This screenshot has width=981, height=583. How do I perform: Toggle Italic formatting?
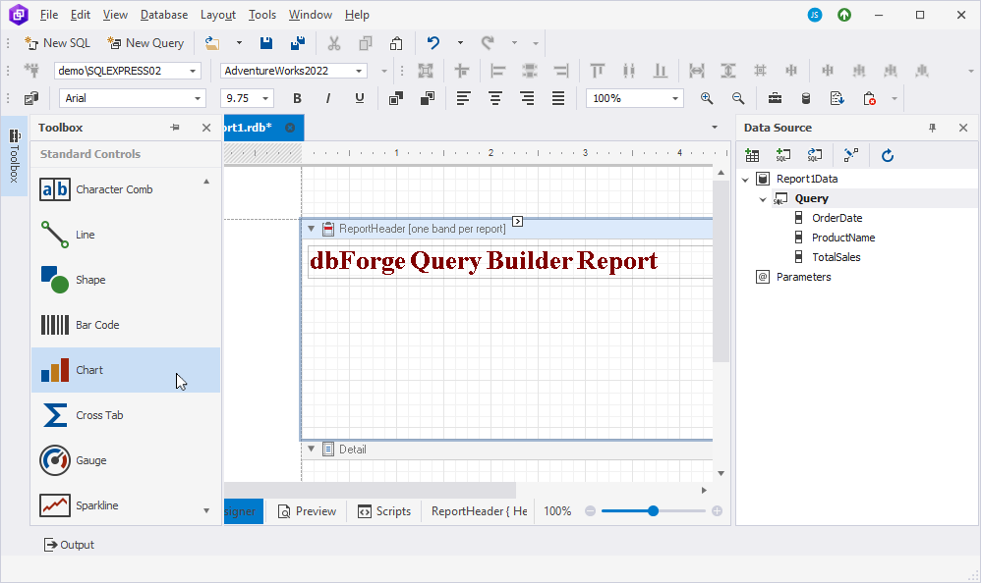(328, 98)
